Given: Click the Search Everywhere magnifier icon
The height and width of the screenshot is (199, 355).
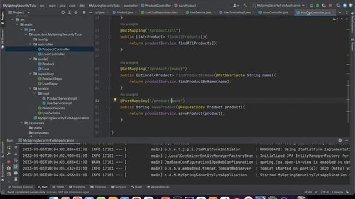Looking at the screenshot, I should [338, 6].
